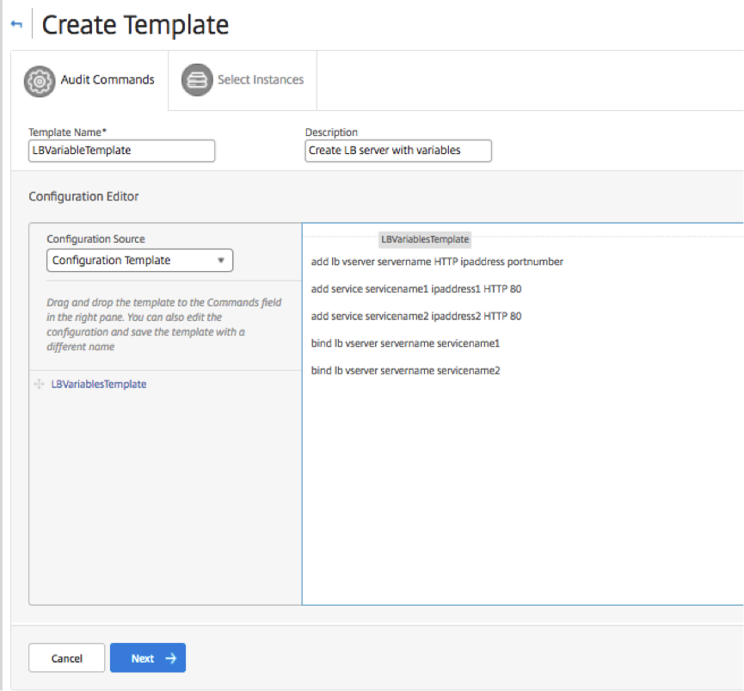This screenshot has width=744, height=691.
Task: Click the 'add service servicename1' command line
Action: [416, 289]
